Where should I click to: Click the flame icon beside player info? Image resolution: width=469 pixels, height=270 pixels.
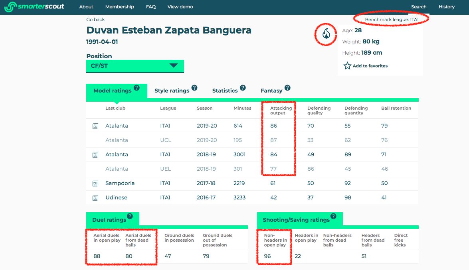[326, 34]
